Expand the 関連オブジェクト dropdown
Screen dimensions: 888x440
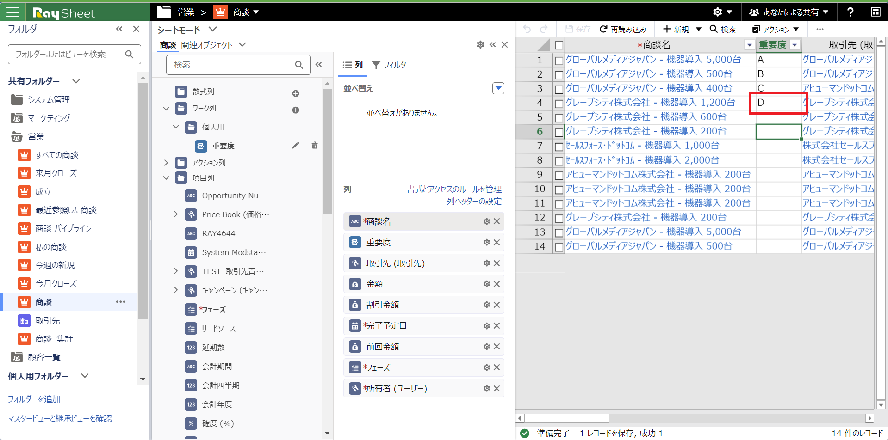242,45
